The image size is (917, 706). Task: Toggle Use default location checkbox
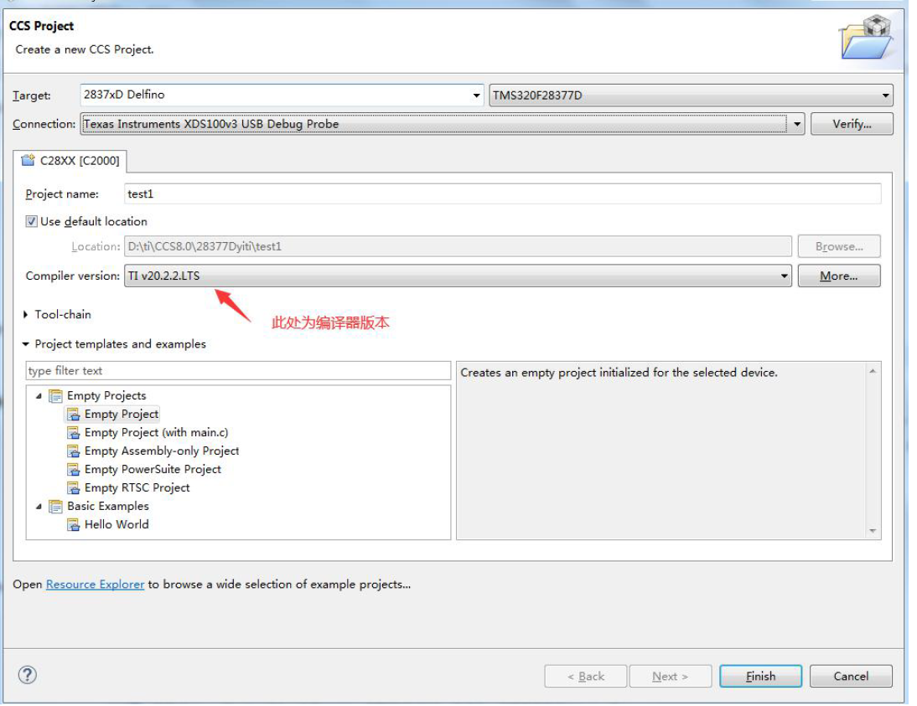click(x=32, y=222)
